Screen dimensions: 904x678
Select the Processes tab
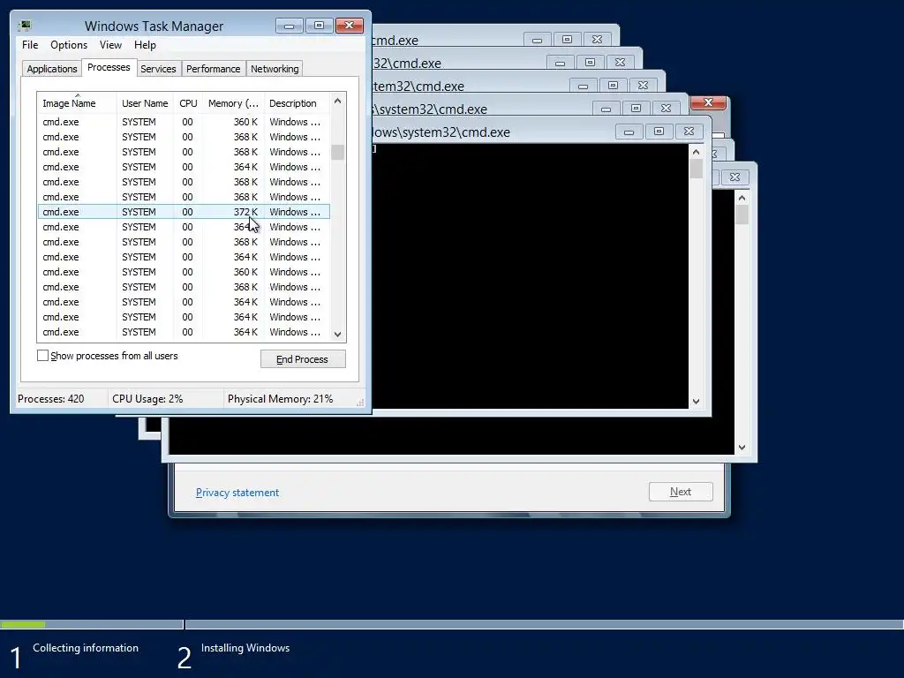(x=109, y=67)
